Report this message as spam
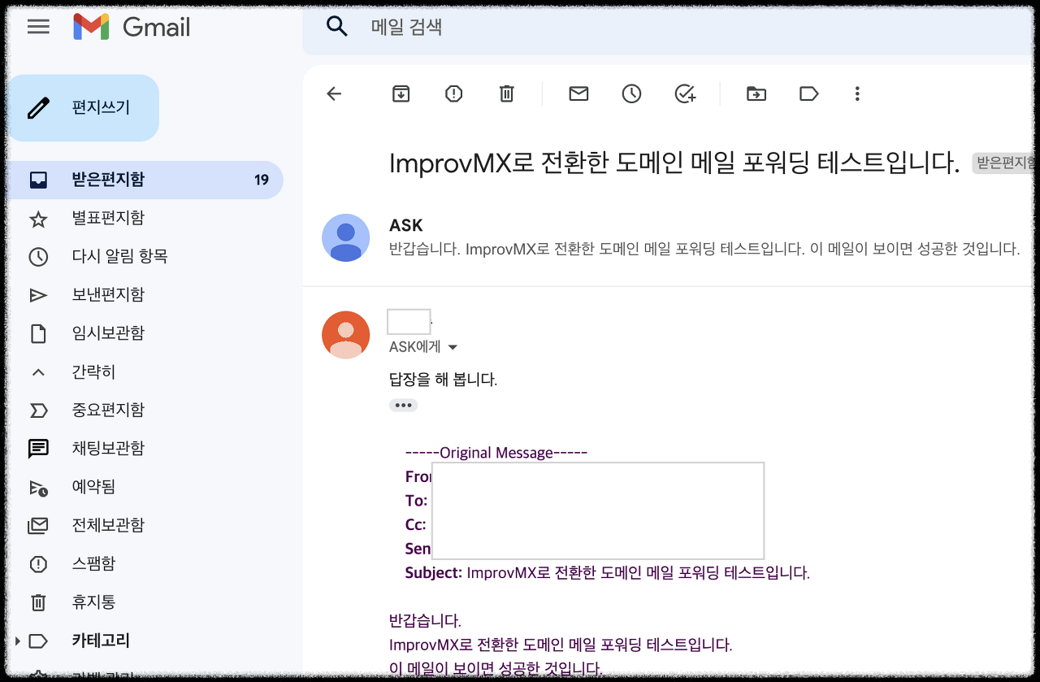 point(453,93)
